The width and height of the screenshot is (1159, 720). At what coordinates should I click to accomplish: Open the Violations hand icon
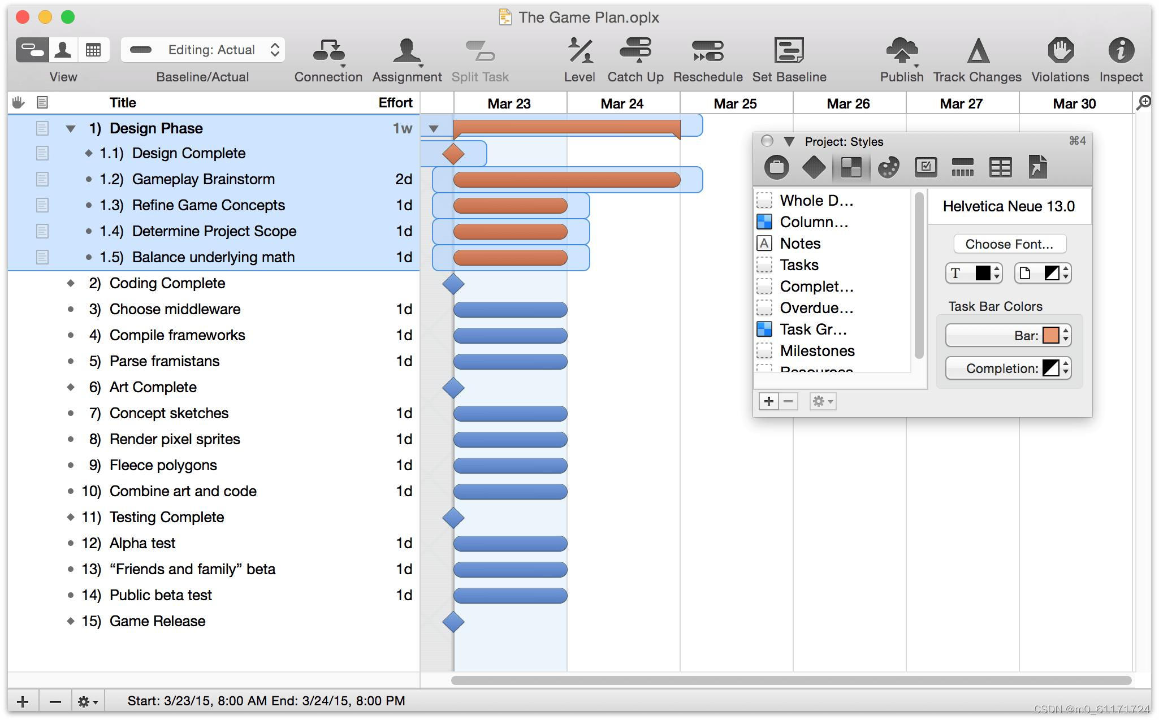1060,51
